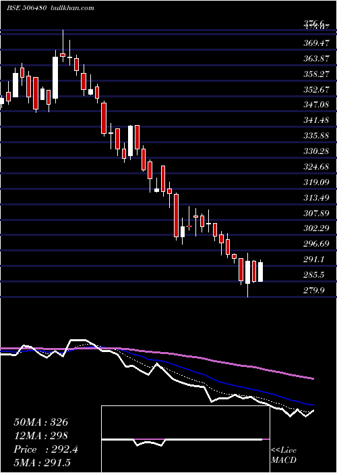
Task: Click the tallest white candle near the peak
Action: [55, 78]
